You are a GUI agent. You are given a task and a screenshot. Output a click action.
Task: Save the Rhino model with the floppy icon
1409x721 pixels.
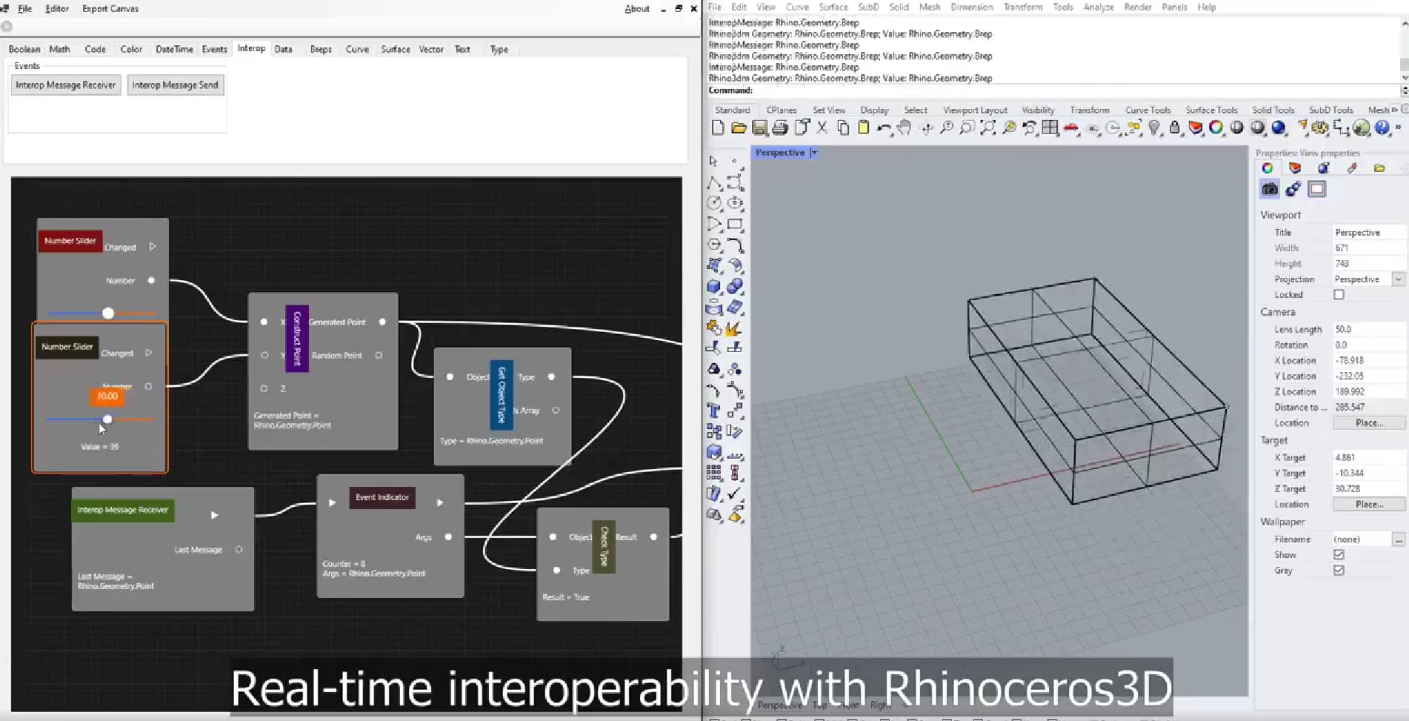(759, 128)
